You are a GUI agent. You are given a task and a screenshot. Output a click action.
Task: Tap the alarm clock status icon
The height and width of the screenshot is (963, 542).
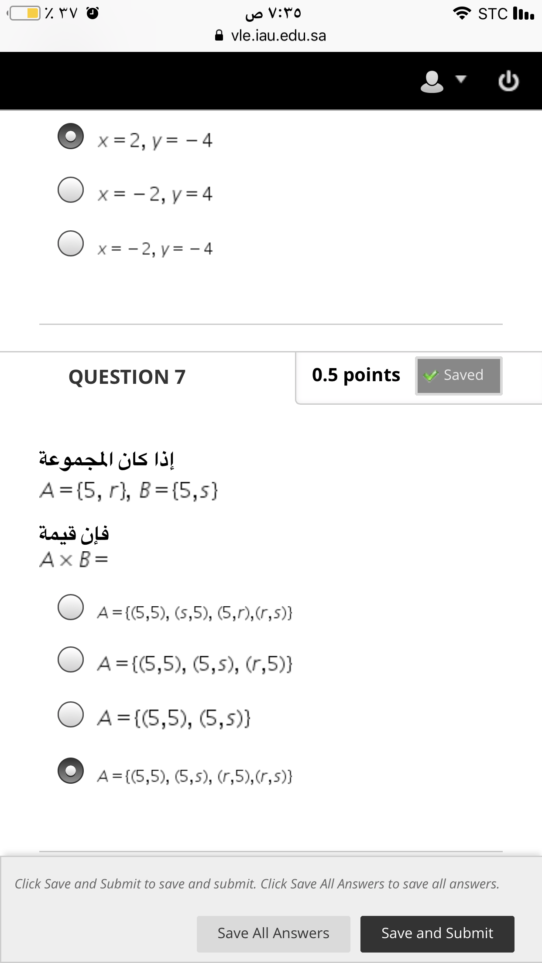coord(93,13)
